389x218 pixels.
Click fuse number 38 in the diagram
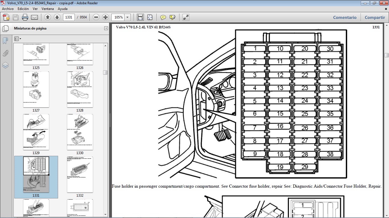pos(330,154)
